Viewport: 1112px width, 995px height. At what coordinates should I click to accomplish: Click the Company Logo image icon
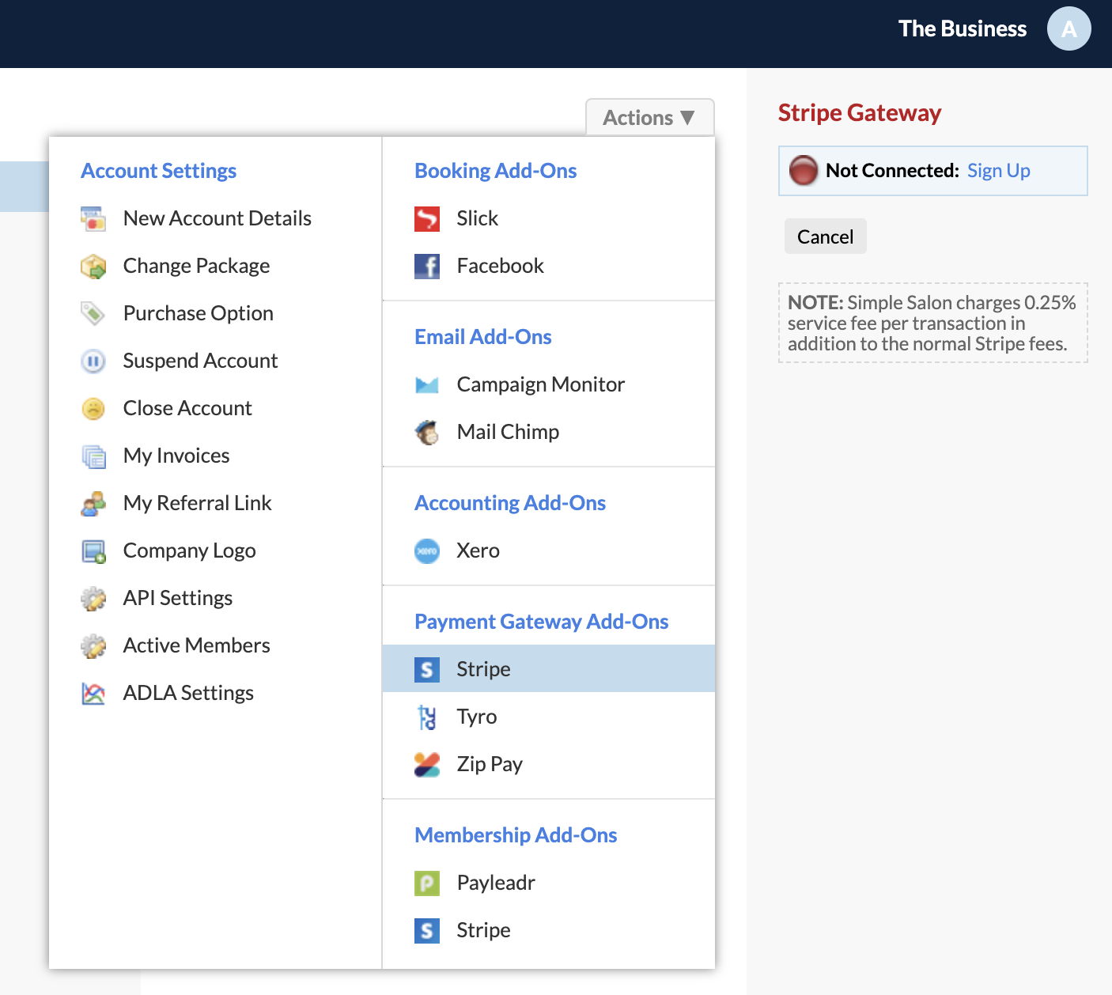pyautogui.click(x=93, y=550)
